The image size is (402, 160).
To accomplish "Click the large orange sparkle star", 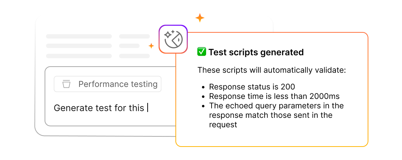I will click(x=200, y=17).
